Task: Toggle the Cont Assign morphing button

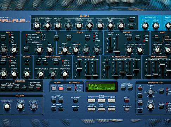Action: click(x=38, y=89)
